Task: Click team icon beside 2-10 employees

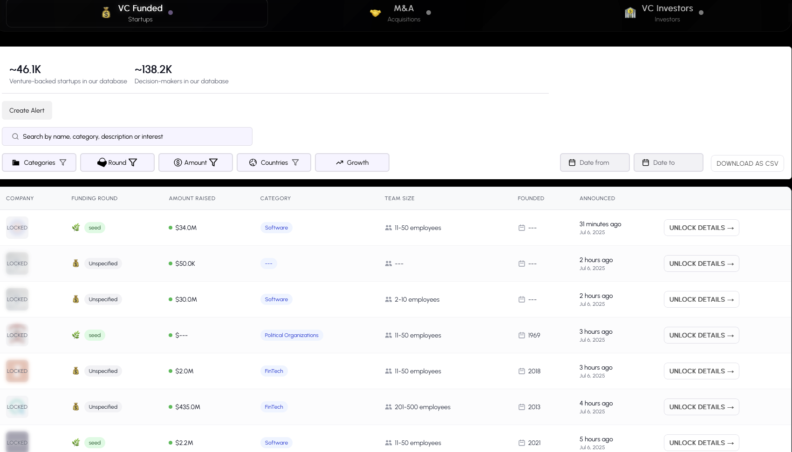Action: (389, 299)
